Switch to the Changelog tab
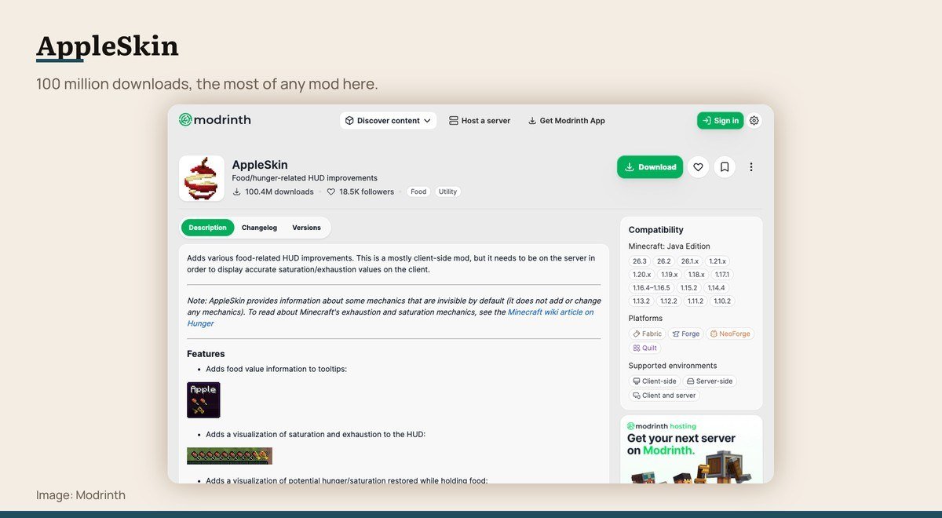 pyautogui.click(x=259, y=228)
